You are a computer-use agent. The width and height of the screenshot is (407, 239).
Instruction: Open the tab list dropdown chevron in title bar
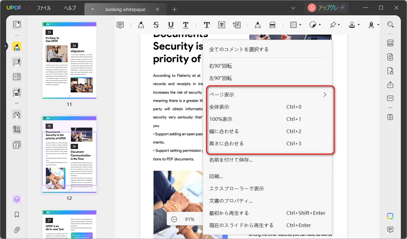293,8
